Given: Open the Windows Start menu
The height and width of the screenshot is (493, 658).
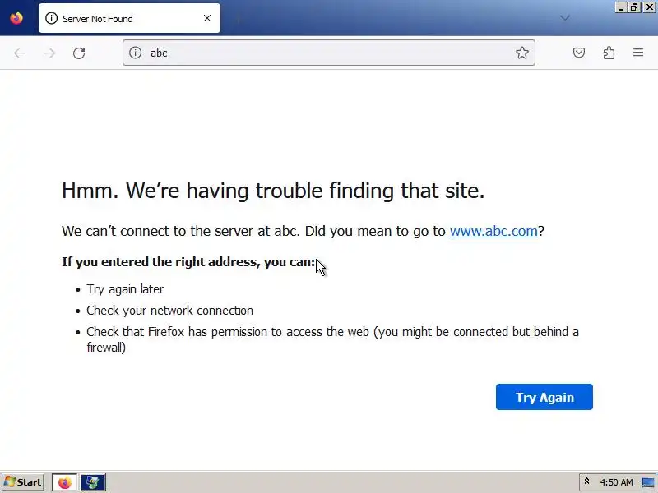Looking at the screenshot, I should [23, 482].
